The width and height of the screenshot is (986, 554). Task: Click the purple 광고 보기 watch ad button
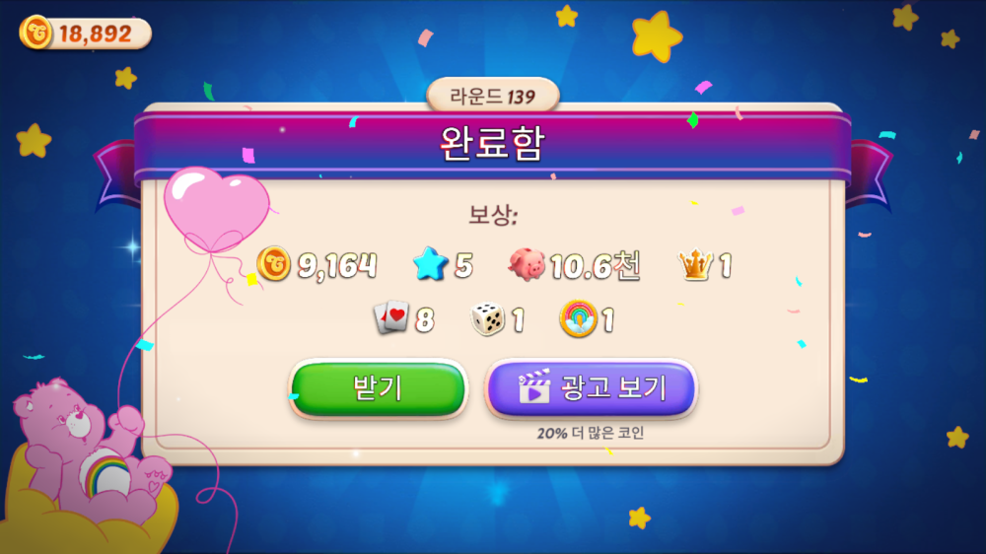(591, 388)
